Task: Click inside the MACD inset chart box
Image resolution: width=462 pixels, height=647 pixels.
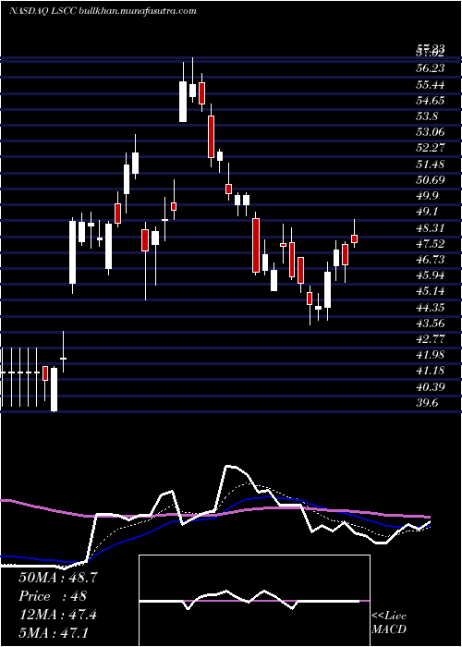Action: 254,601
